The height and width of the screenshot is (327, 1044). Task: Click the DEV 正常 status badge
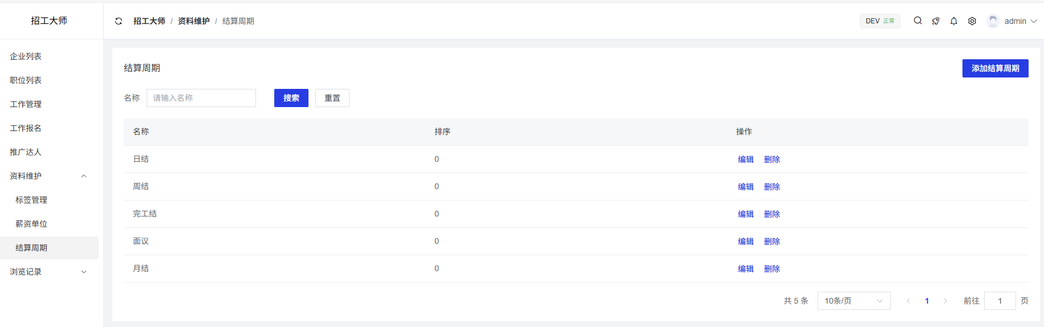[x=880, y=21]
